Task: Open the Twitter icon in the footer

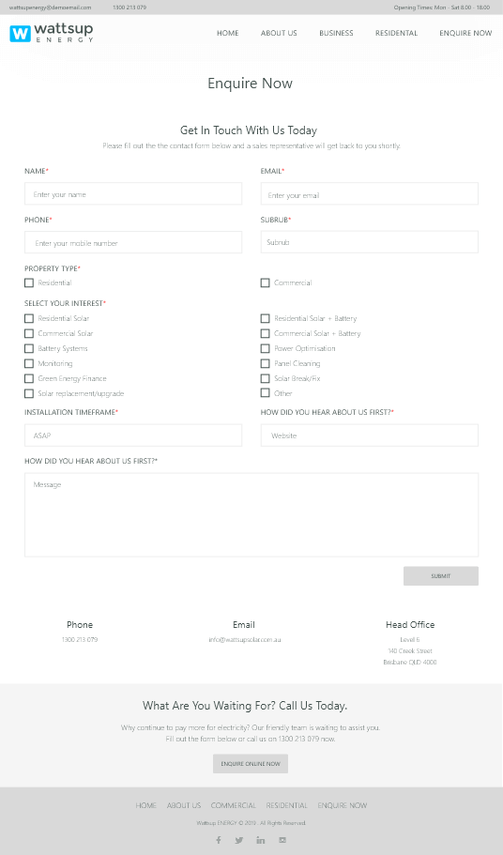Action: [239, 840]
